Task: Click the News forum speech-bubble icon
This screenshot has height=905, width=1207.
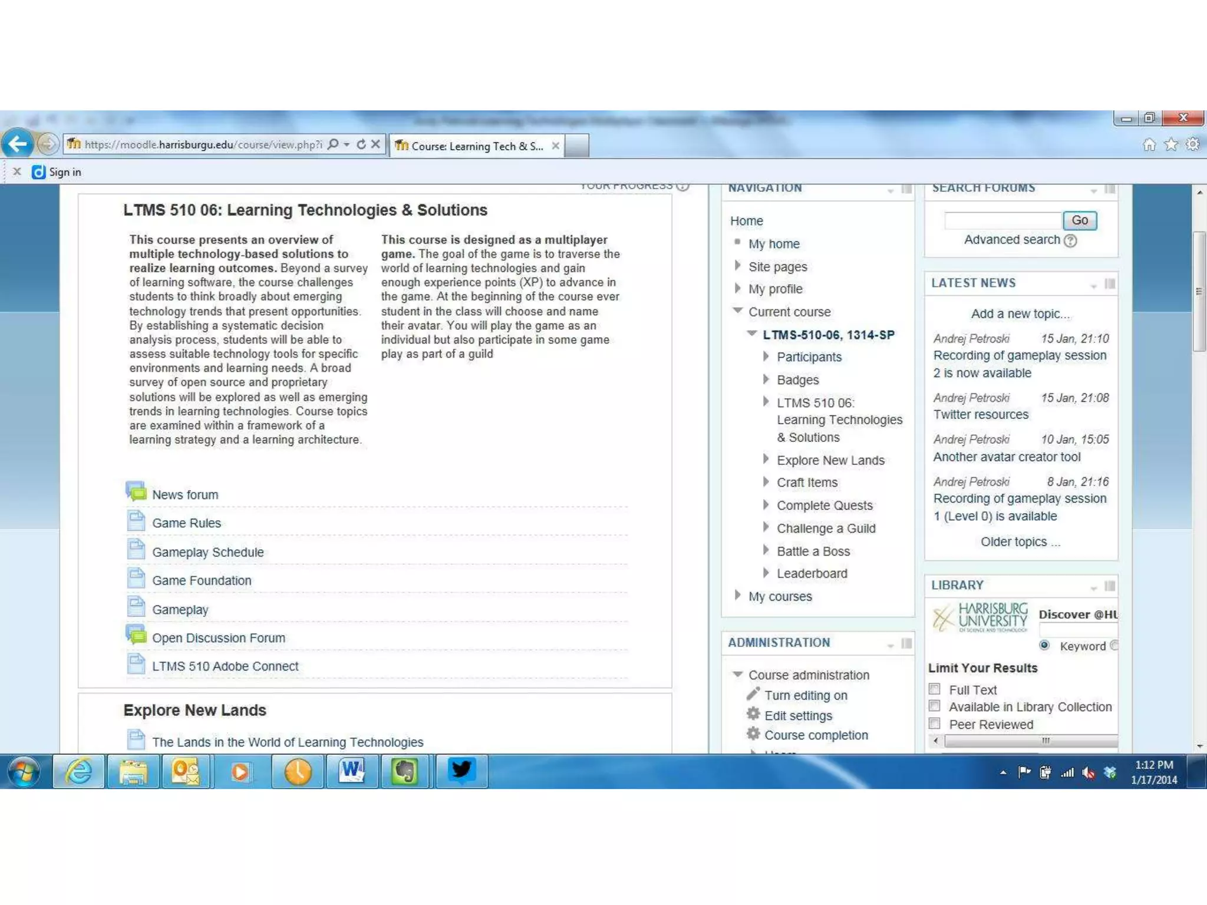Action: pos(136,492)
